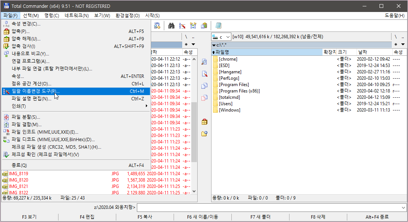Click the 압축 해제 unpack icon

tap(6, 39)
